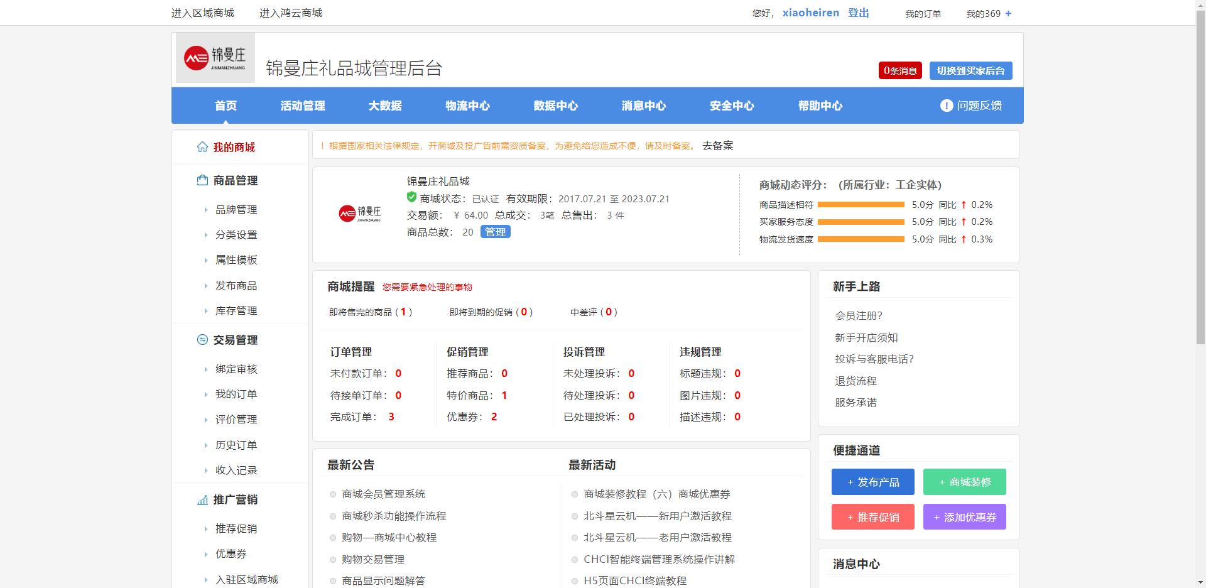Open 会员注册? help link

[859, 315]
